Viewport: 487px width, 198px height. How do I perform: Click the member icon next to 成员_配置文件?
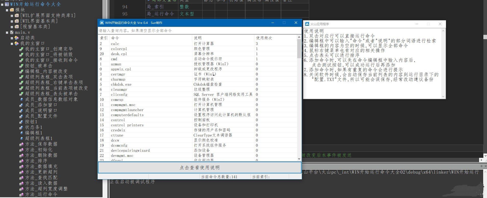pos(21,116)
